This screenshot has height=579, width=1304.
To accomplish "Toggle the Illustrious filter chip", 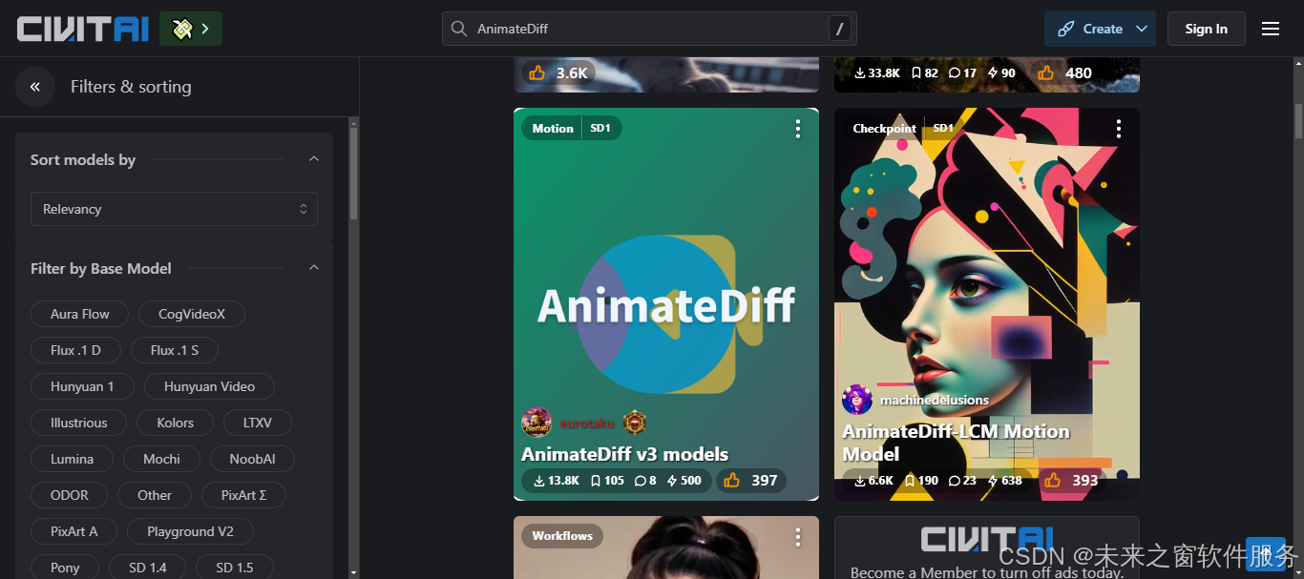I will coord(79,423).
